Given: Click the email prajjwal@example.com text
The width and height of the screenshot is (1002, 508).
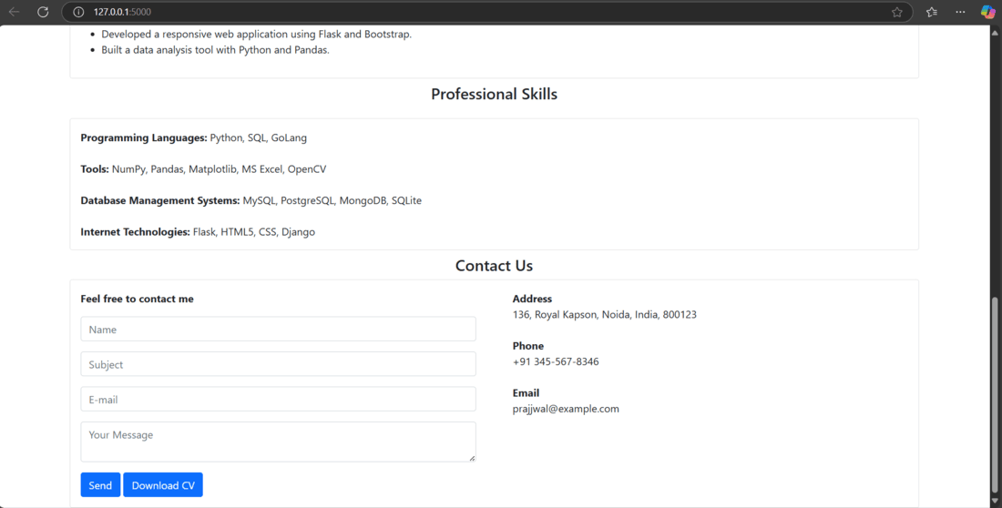Looking at the screenshot, I should click(566, 409).
